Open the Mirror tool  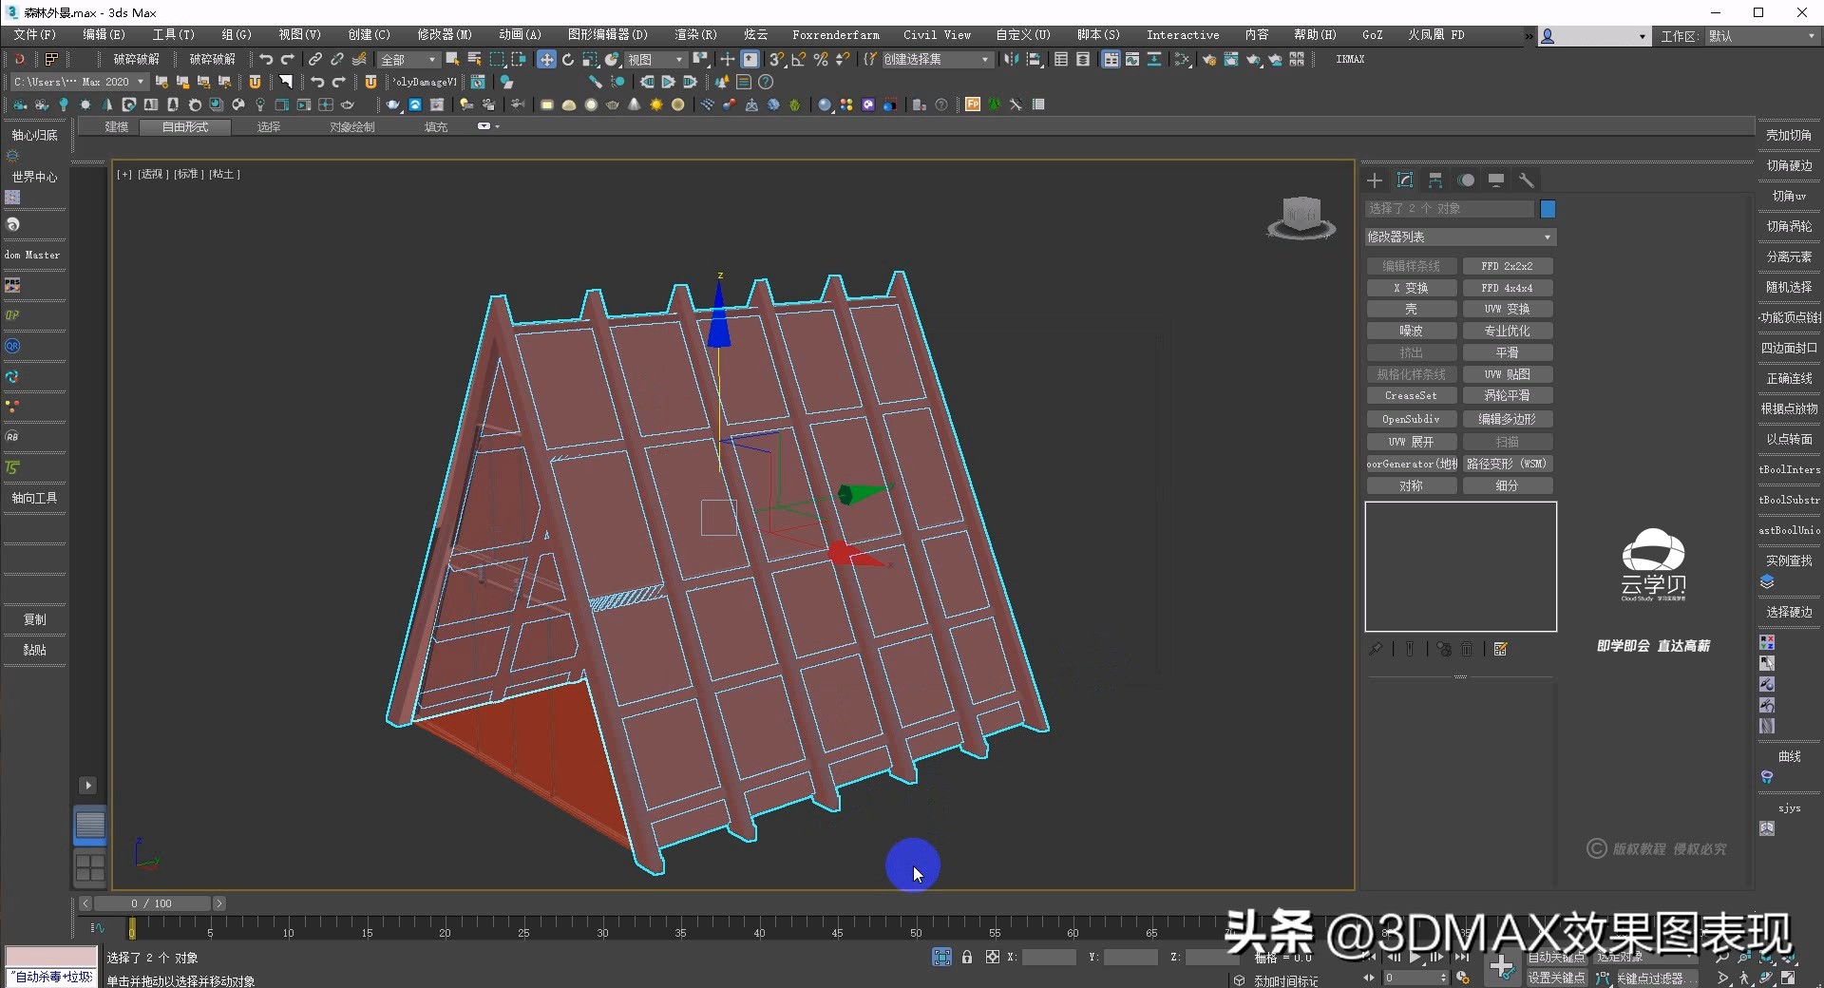coord(1011,59)
